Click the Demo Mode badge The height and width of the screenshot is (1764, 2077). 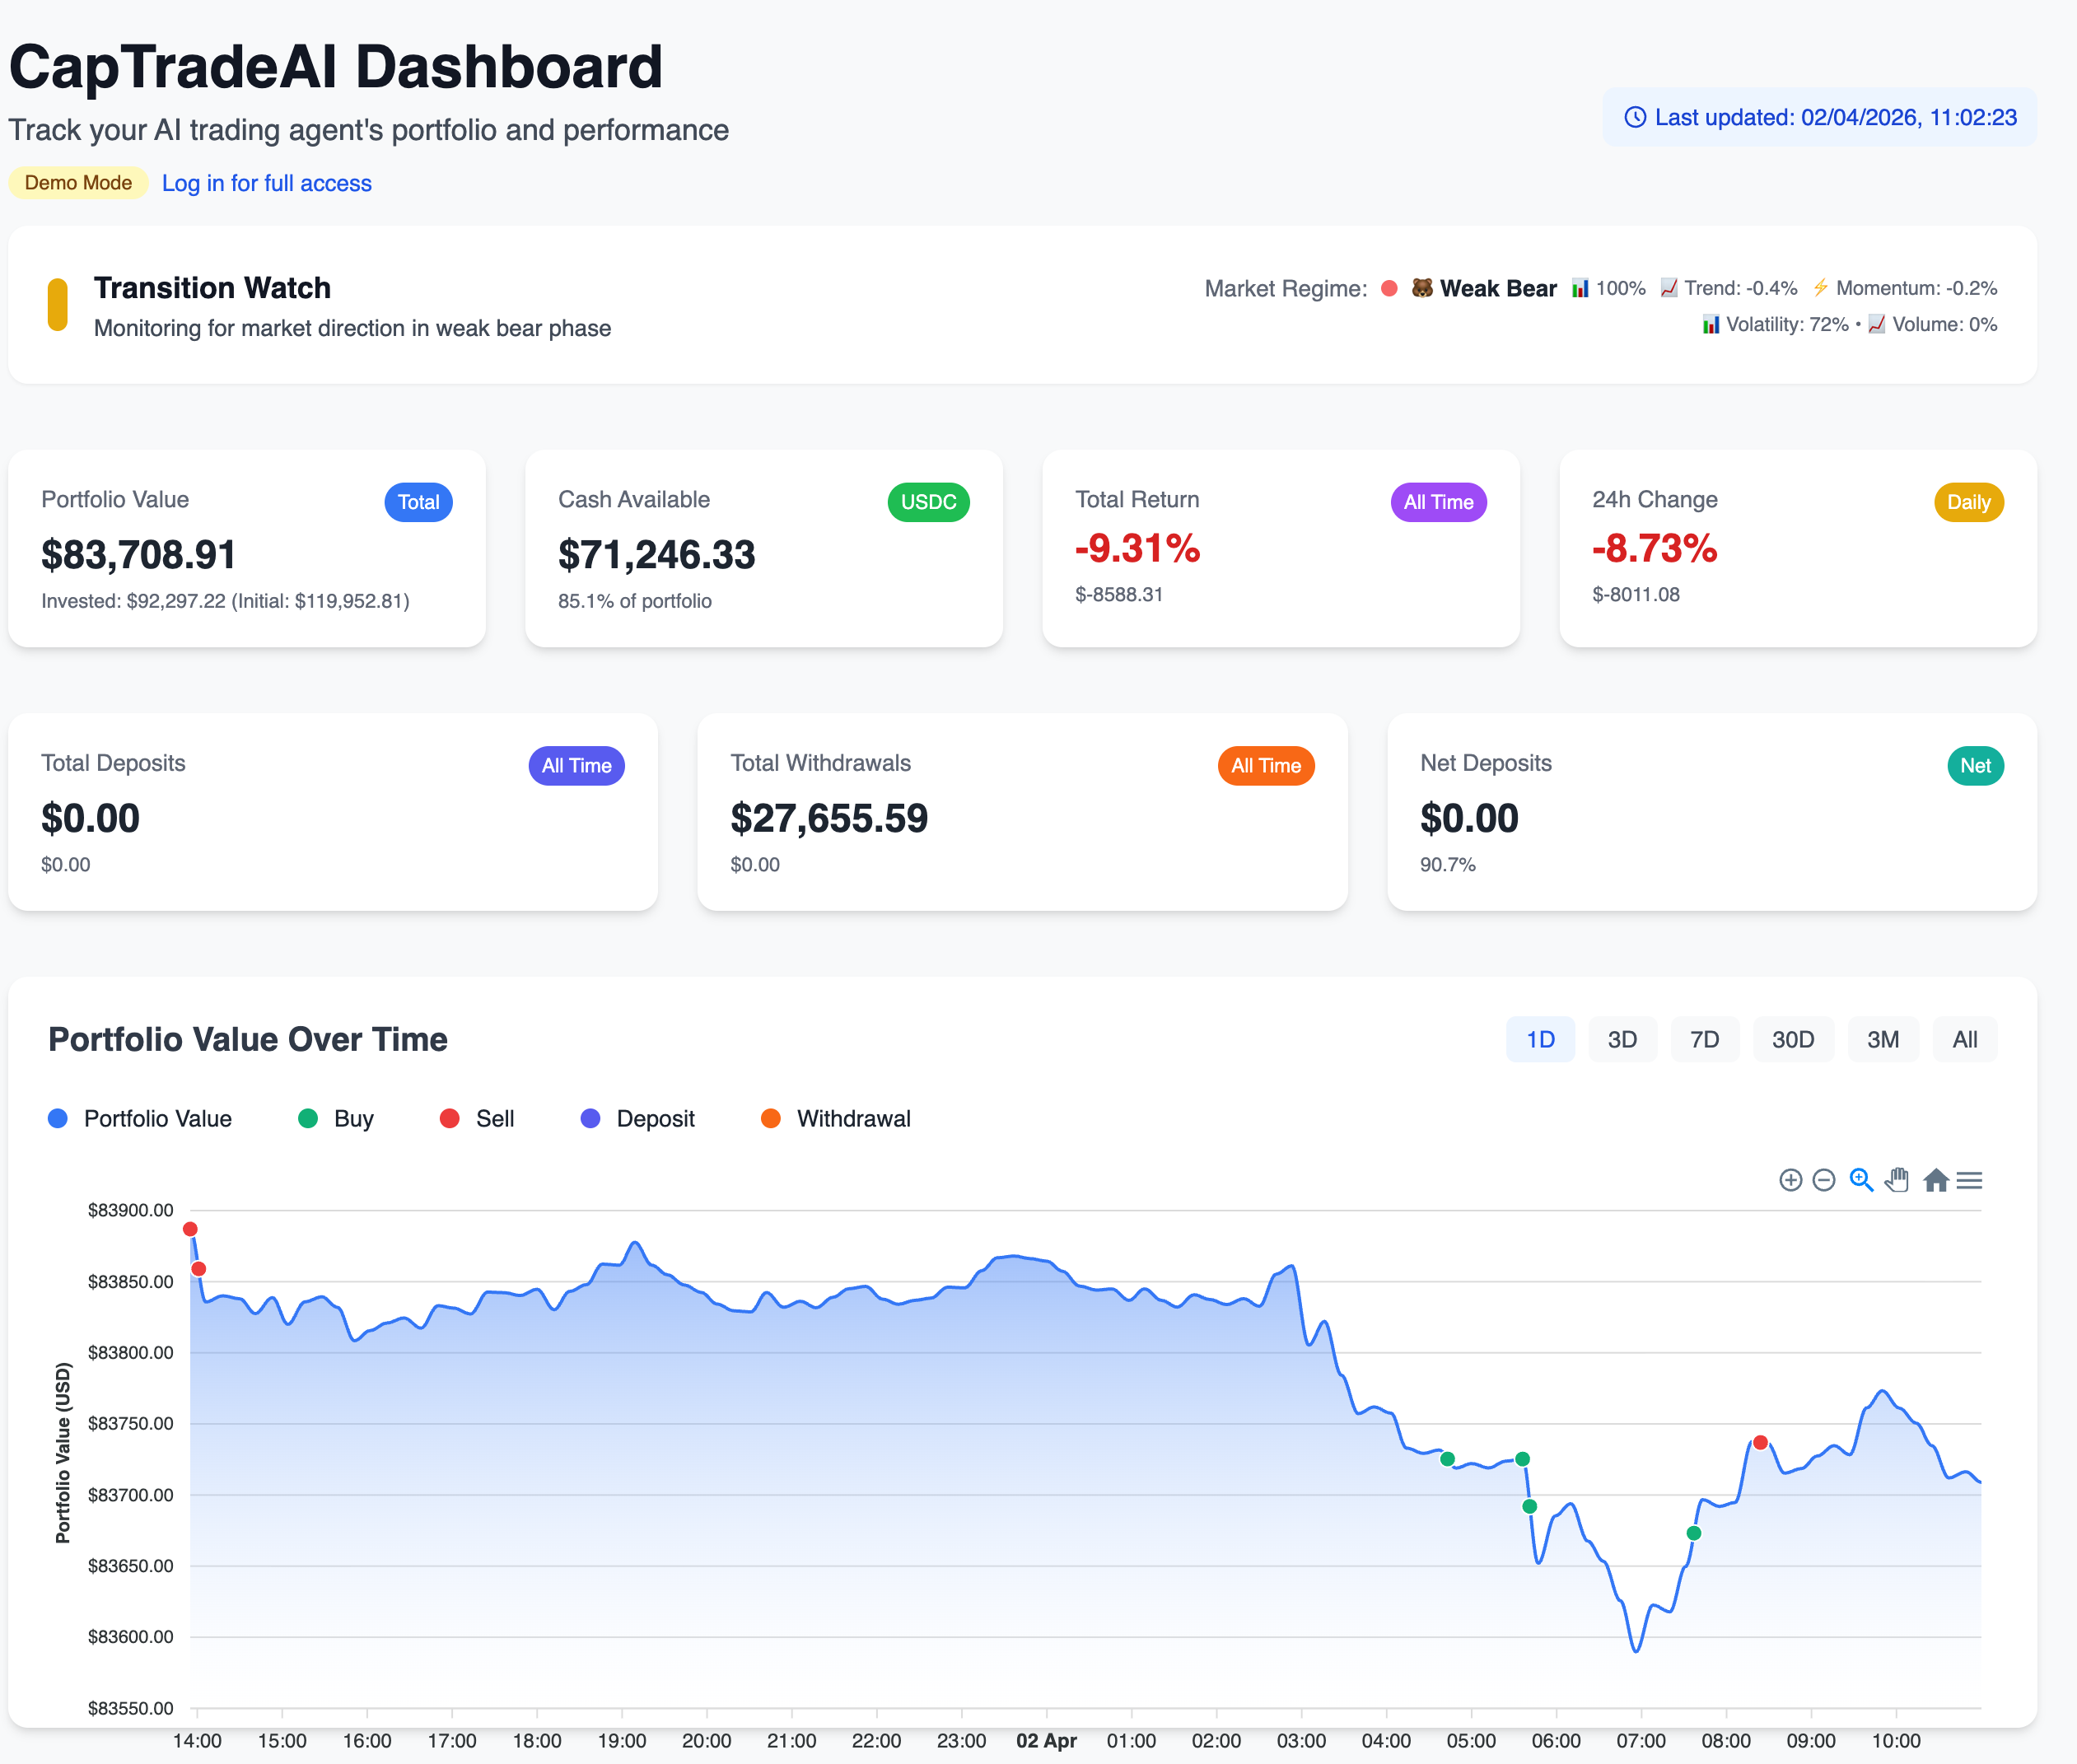click(78, 182)
